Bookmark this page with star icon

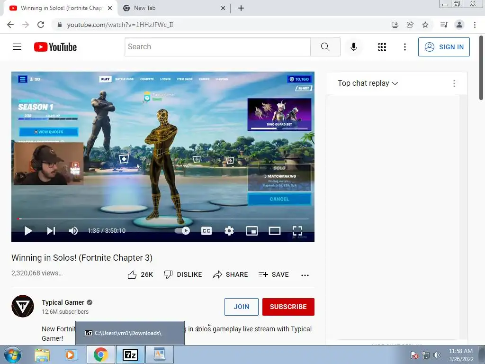tap(425, 25)
